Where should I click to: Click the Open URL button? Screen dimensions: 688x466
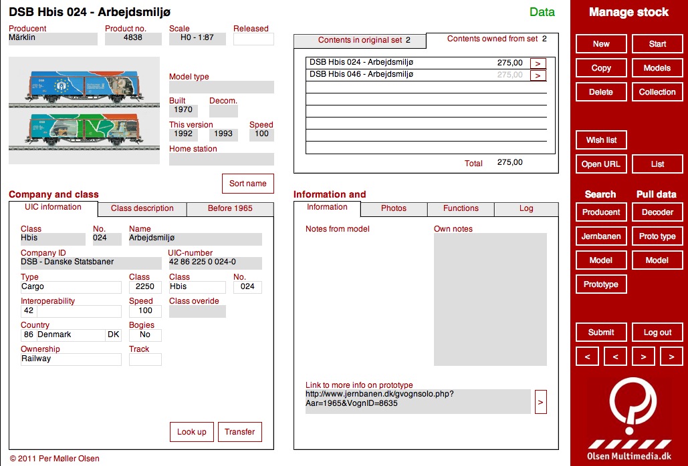601,164
